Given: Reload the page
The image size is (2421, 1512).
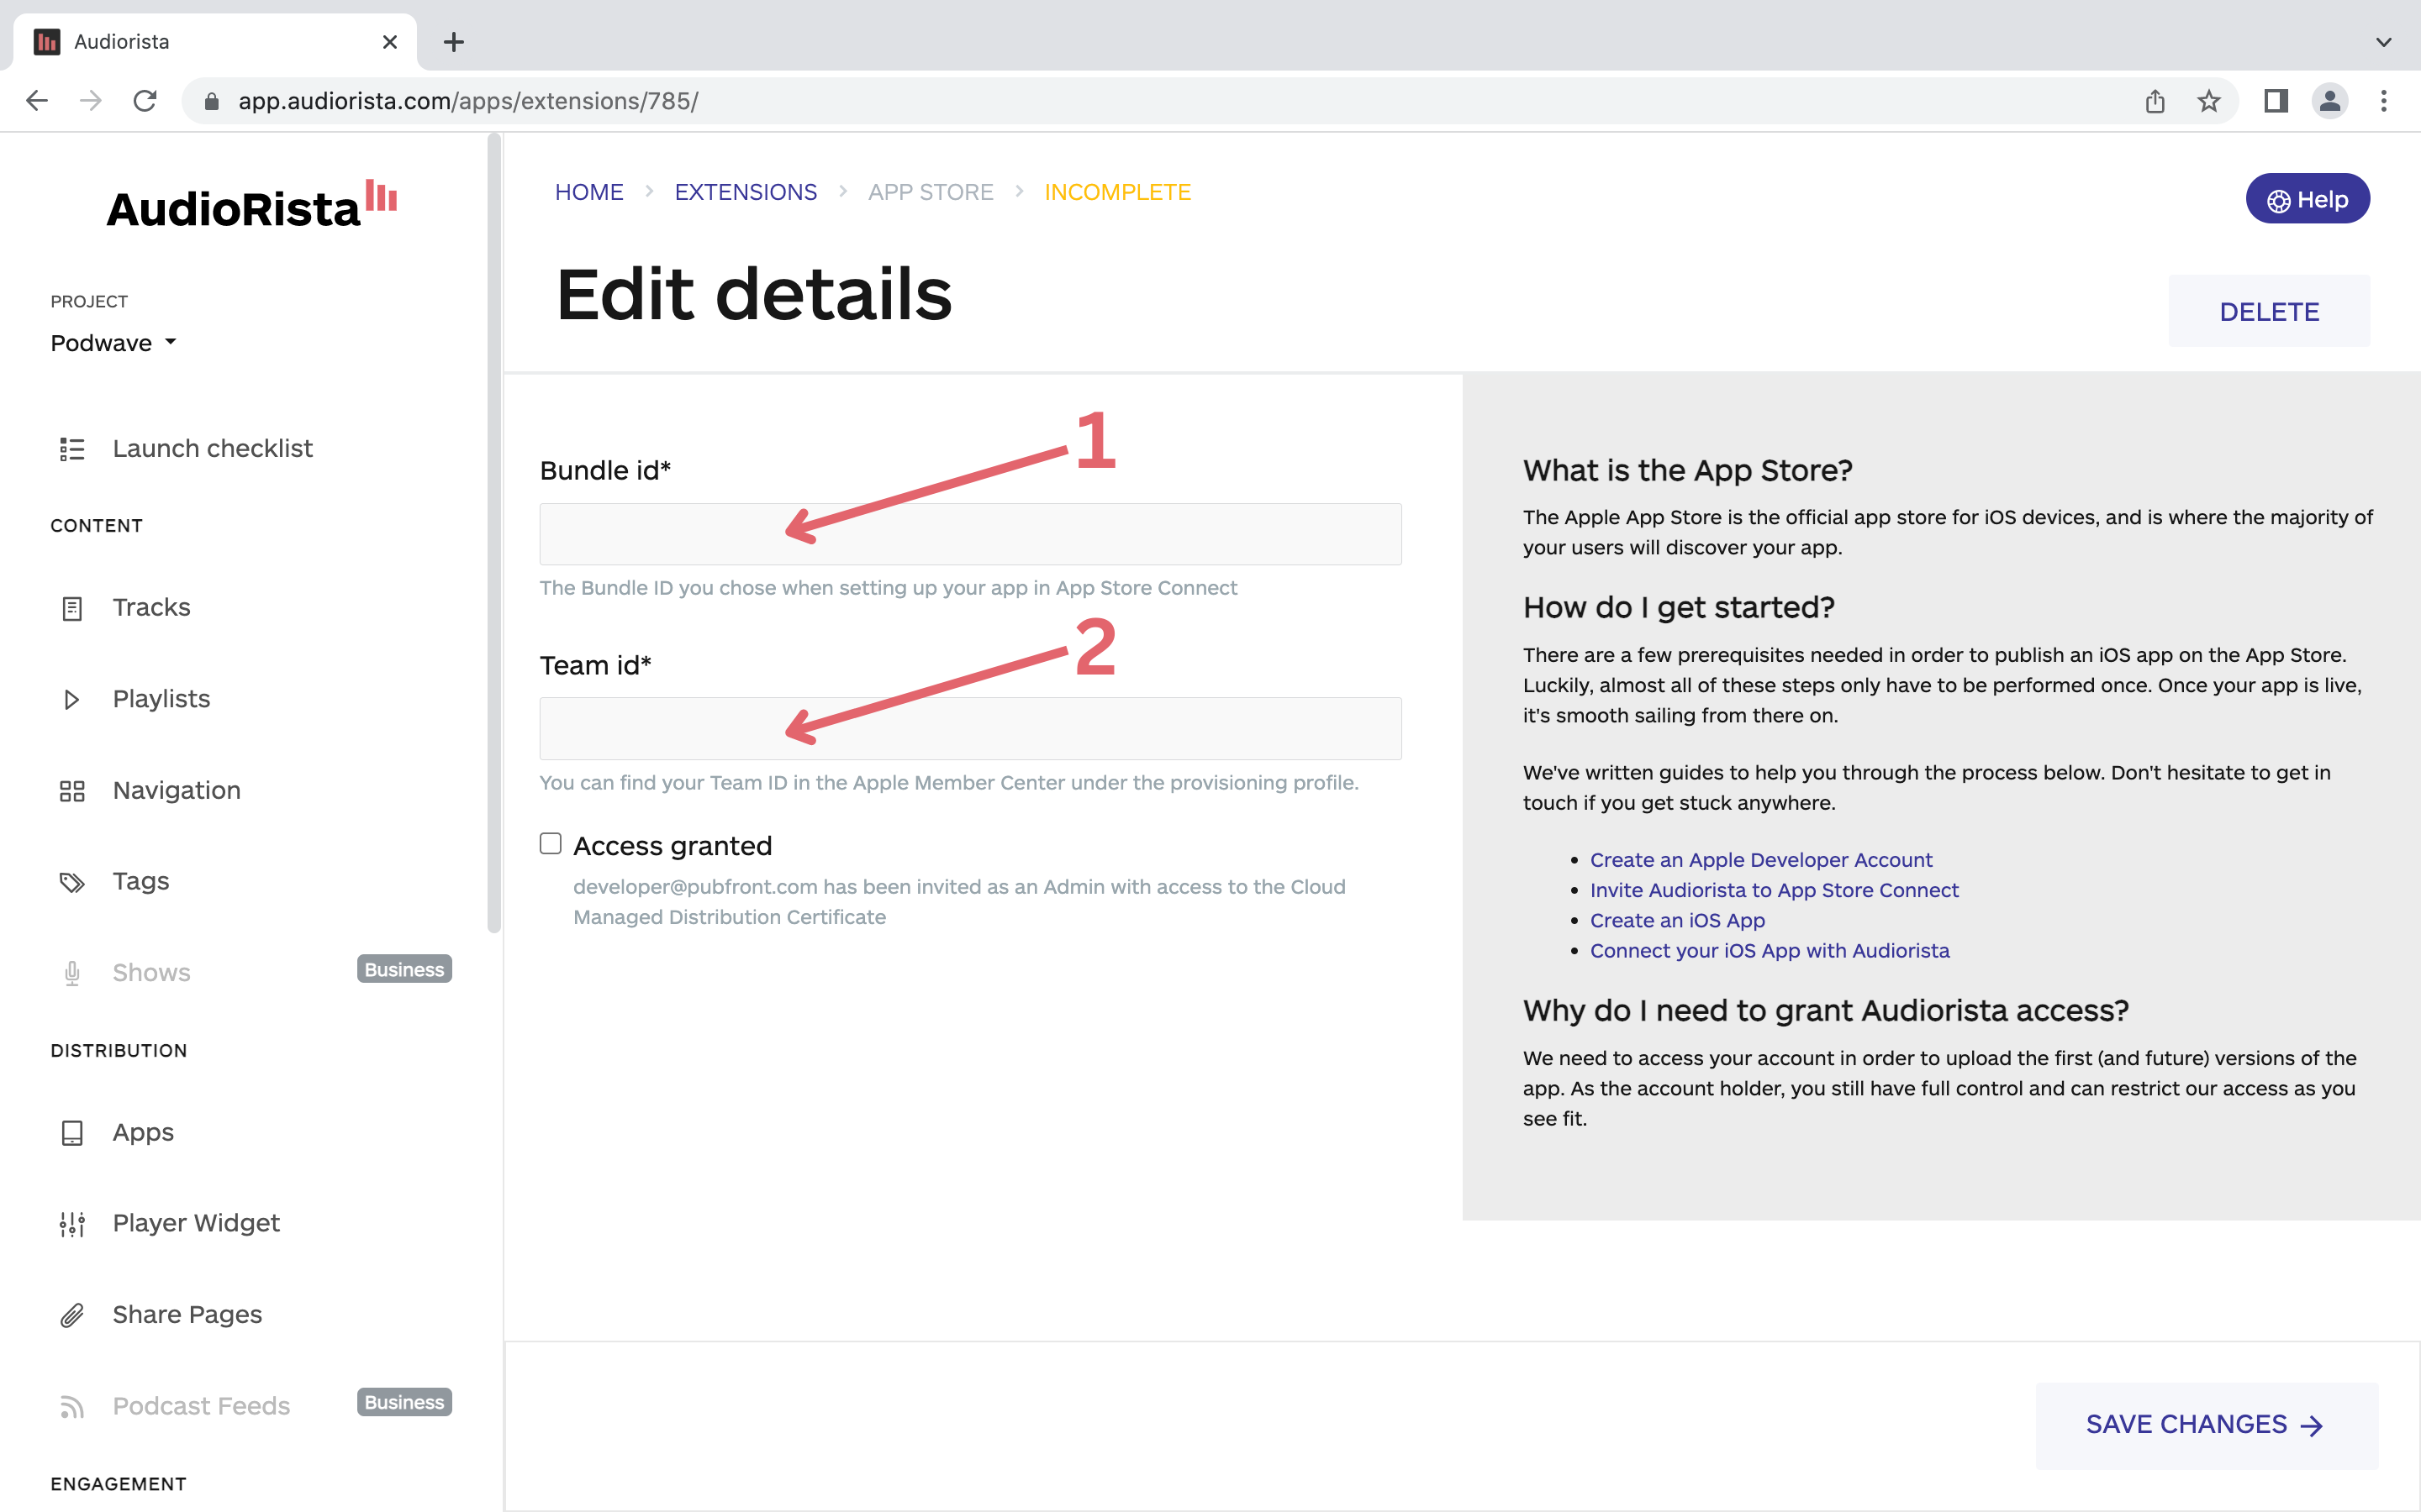Looking at the screenshot, I should coord(145,101).
